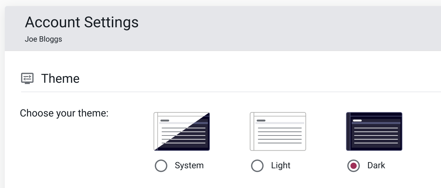
Task: Click the Theme section heading
Action: (60, 78)
